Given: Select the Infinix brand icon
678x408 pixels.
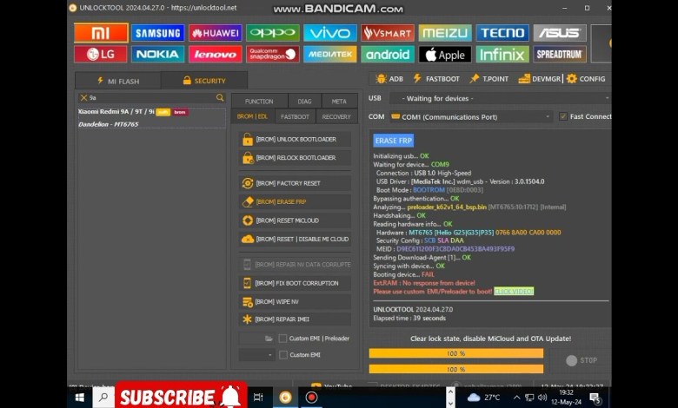Looking at the screenshot, I should (502, 55).
